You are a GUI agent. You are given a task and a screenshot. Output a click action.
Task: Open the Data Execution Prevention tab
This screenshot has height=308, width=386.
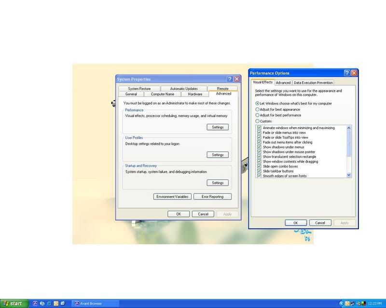click(313, 83)
